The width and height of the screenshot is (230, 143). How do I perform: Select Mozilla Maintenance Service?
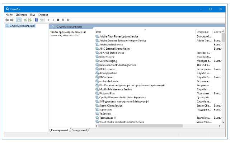[116, 89]
